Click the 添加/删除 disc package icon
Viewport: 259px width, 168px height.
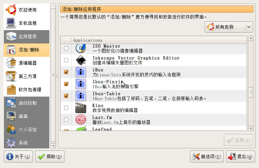11,50
